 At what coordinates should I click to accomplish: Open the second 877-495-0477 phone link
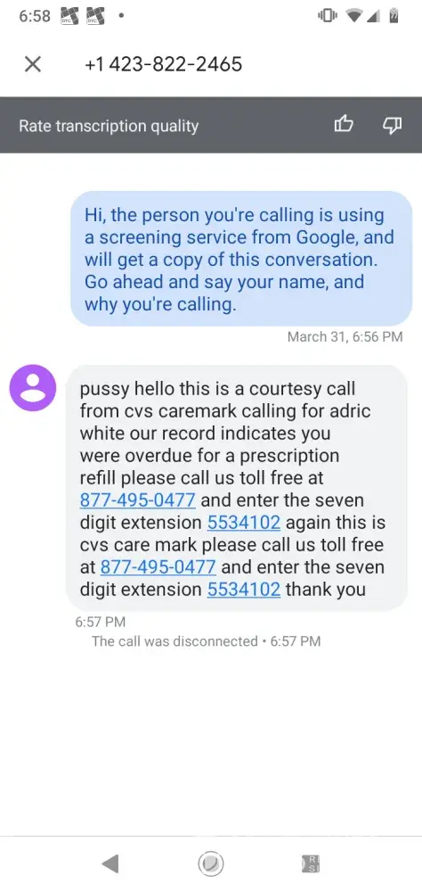click(158, 566)
